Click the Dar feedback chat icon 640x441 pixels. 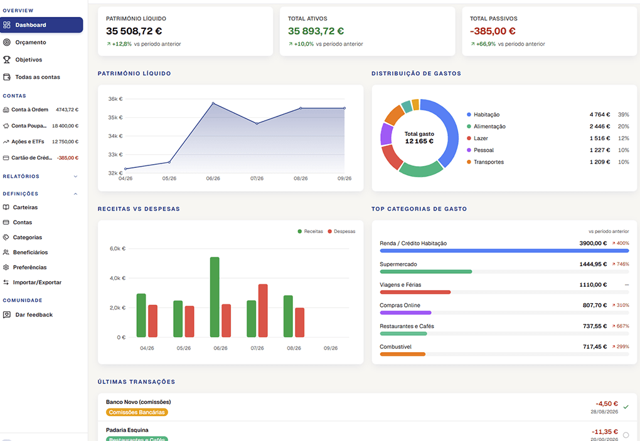coord(6,314)
